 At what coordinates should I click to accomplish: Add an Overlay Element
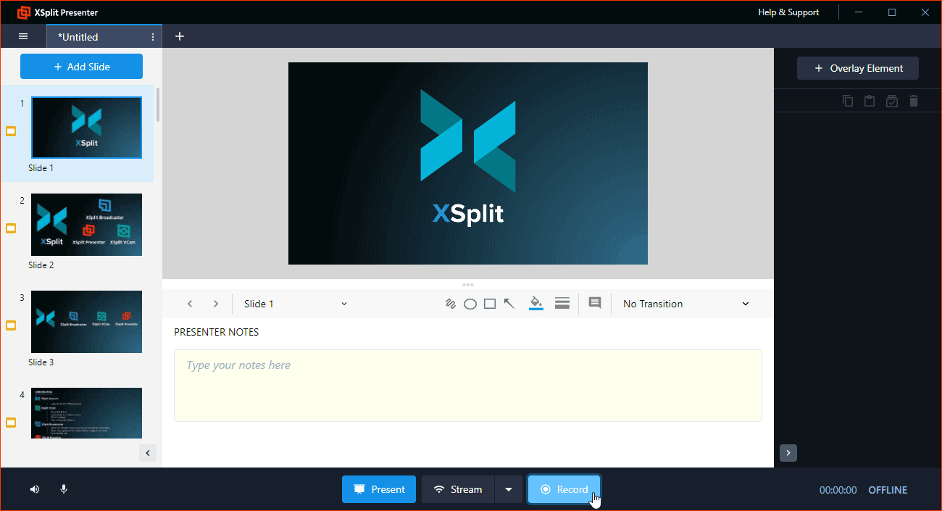pos(858,68)
